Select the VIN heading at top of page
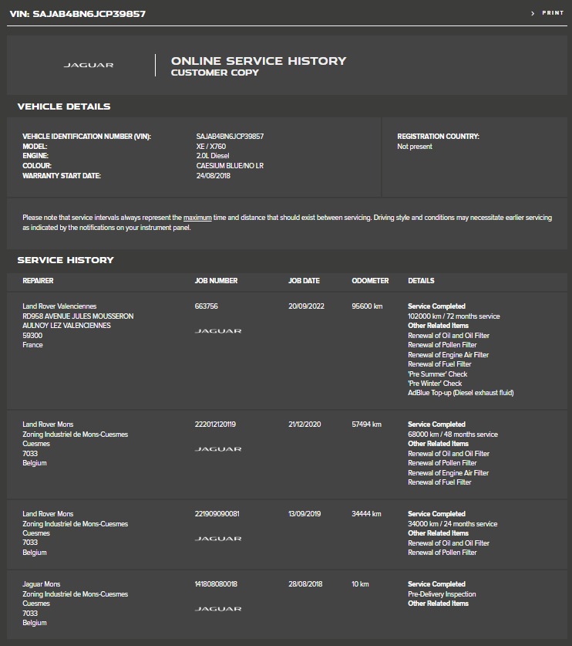The height and width of the screenshot is (646, 572). pyautogui.click(x=78, y=14)
